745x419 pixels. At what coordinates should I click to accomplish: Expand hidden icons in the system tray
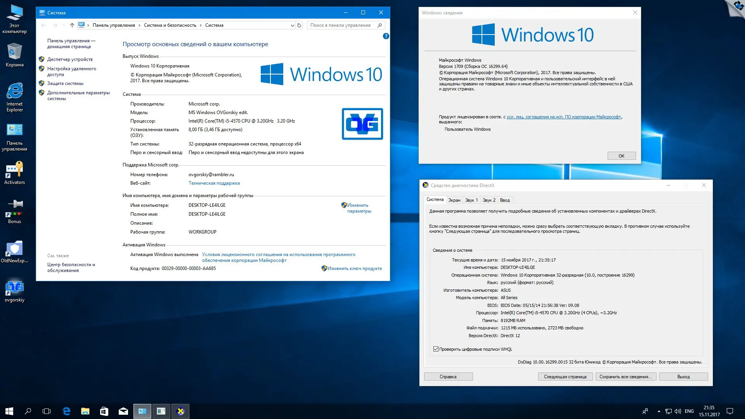(659, 411)
